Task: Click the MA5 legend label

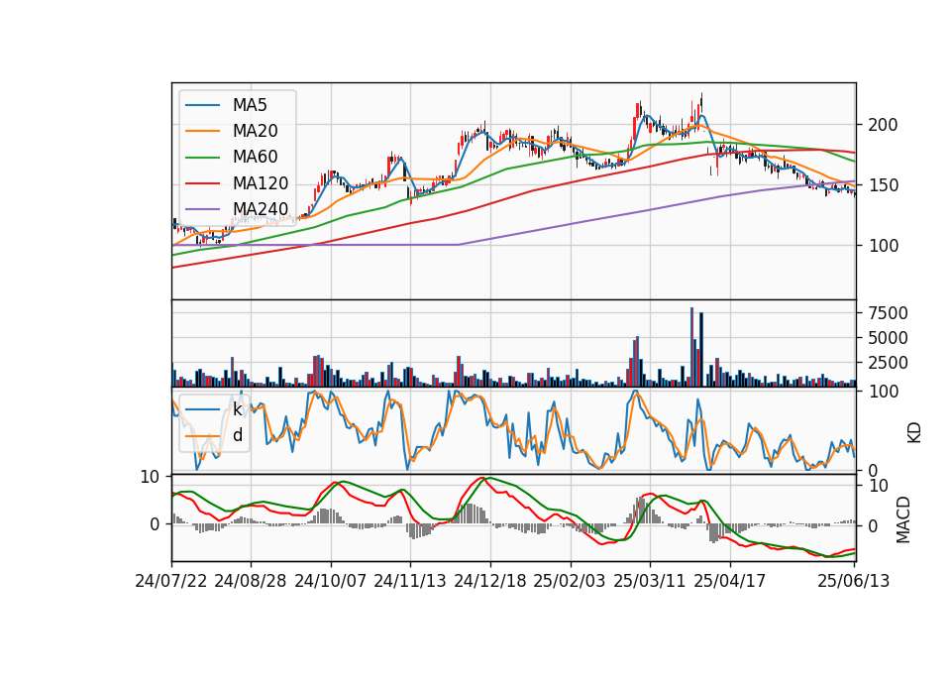Action: pos(250,105)
